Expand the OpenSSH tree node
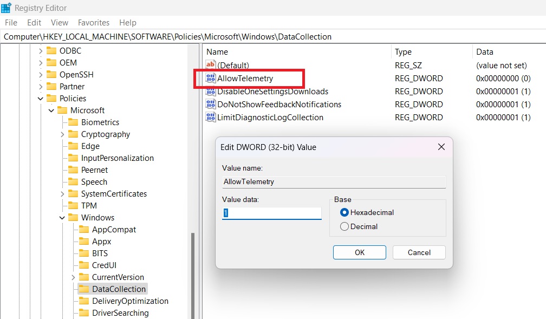This screenshot has width=546, height=319. [41, 74]
